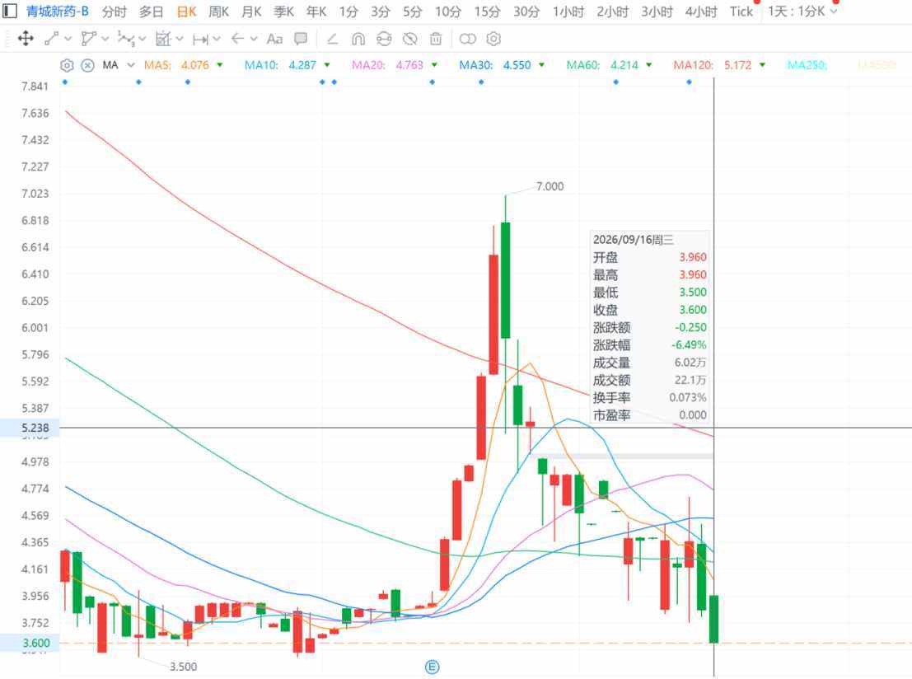
Task: Remove the MA indicator with X icon
Action: click(87, 65)
